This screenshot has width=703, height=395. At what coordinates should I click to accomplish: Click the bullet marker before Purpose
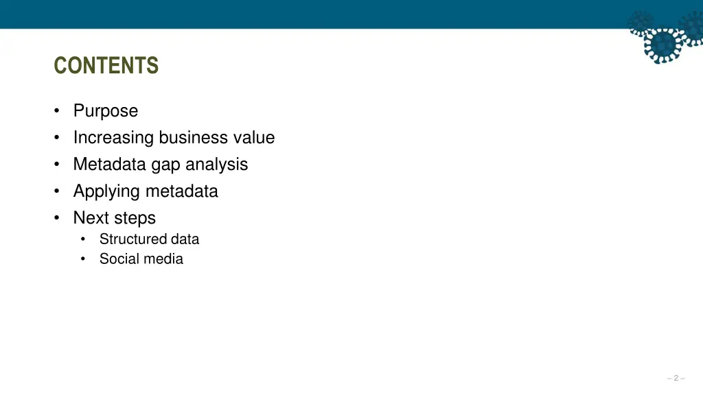56,110
